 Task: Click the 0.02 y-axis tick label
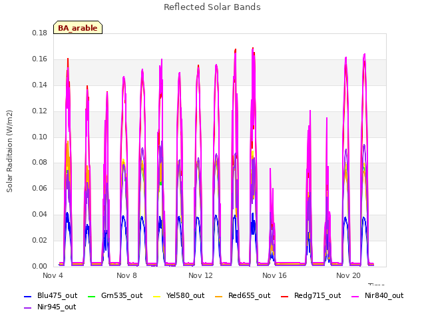(x=40, y=240)
